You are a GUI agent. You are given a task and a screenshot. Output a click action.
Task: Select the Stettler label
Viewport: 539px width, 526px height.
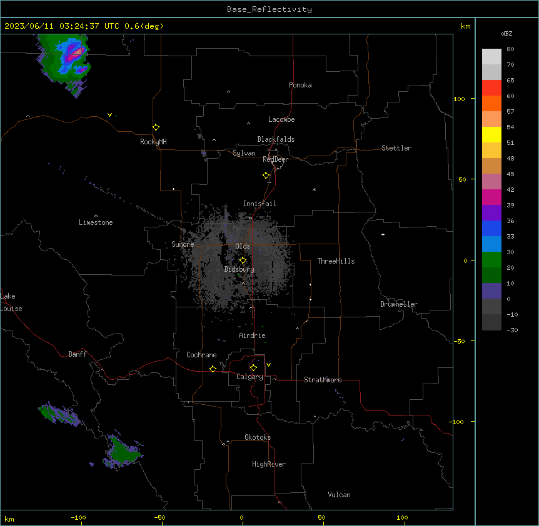tap(396, 148)
